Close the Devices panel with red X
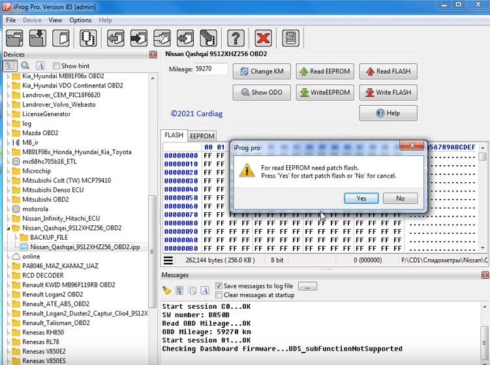 click(x=153, y=54)
